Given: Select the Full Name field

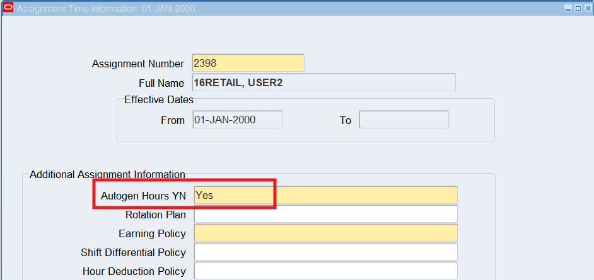Looking at the screenshot, I should (323, 82).
